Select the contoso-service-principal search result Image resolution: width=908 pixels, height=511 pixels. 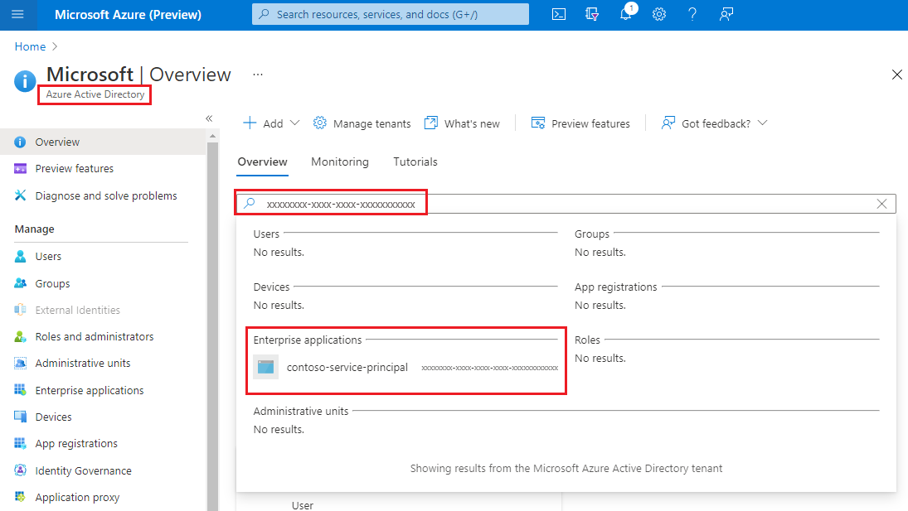pyautogui.click(x=347, y=367)
